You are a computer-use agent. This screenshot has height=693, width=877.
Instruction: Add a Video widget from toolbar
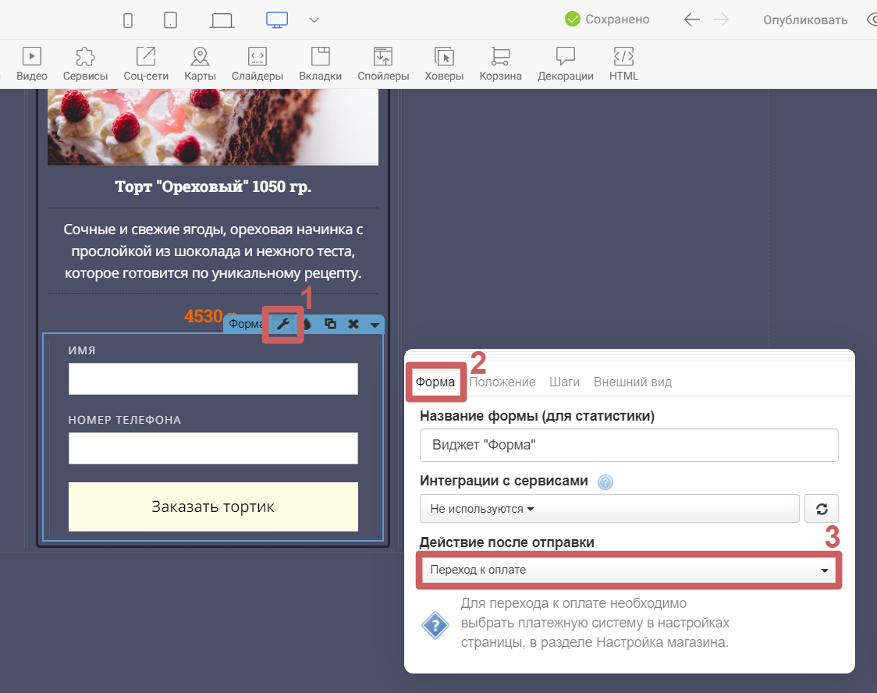(x=32, y=64)
